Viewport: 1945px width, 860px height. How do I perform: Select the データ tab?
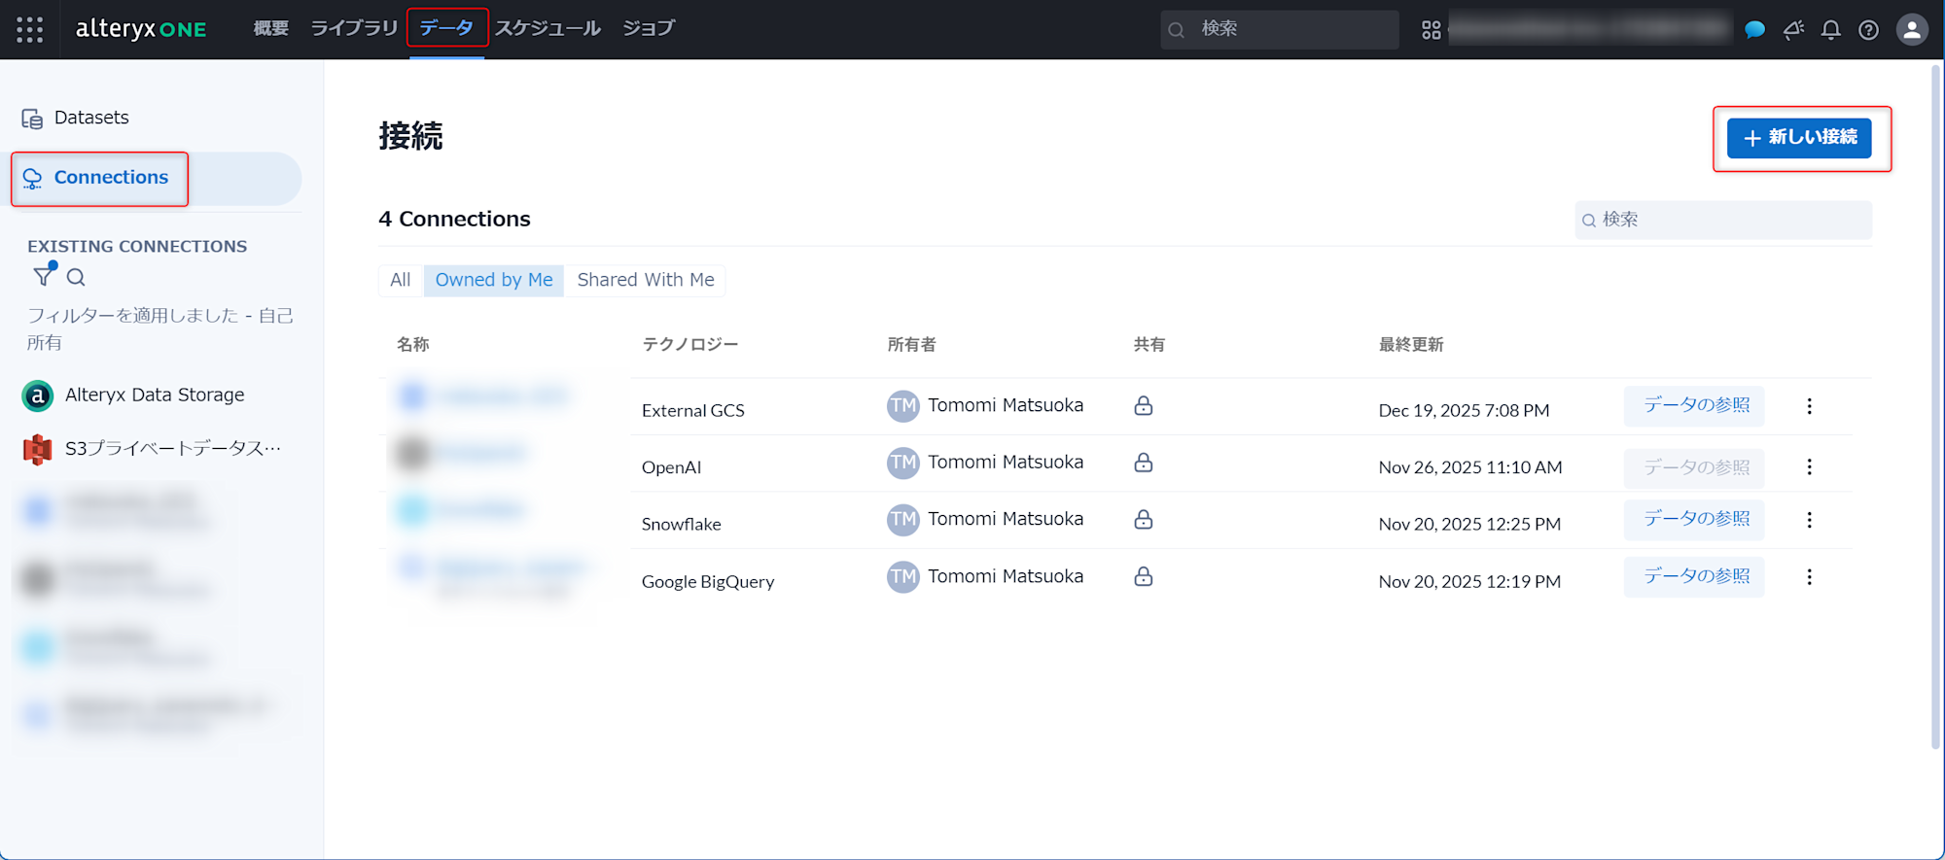click(446, 29)
